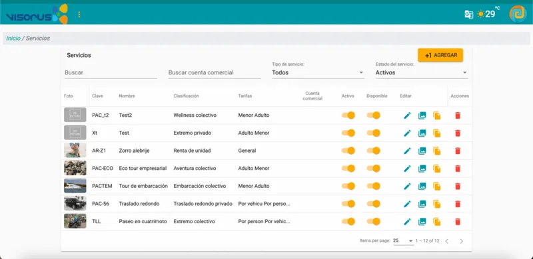Edit the Traslado redondo service
Image resolution: width=533 pixels, height=259 pixels.
click(x=407, y=204)
